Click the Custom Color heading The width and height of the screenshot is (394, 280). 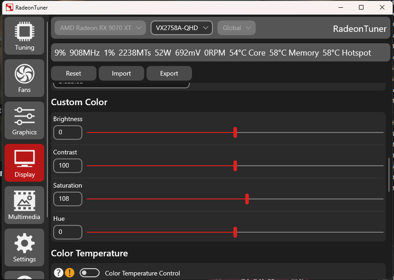(79, 102)
